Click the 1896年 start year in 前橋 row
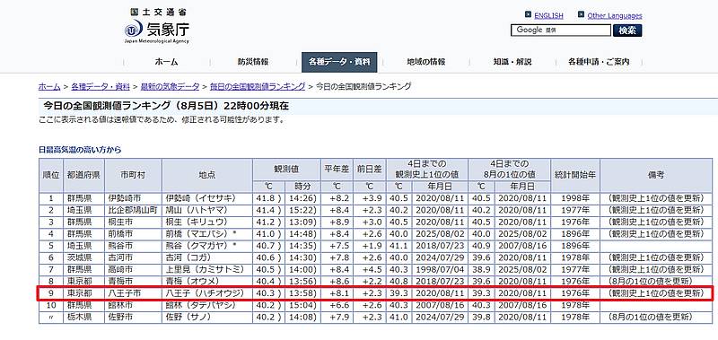Viewport: 718px width, 340px height. click(575, 234)
